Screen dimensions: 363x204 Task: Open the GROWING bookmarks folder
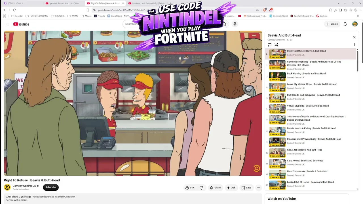[x=58, y=16]
